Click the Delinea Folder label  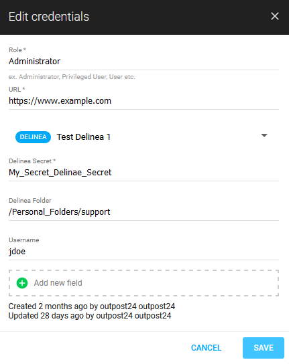click(30, 200)
